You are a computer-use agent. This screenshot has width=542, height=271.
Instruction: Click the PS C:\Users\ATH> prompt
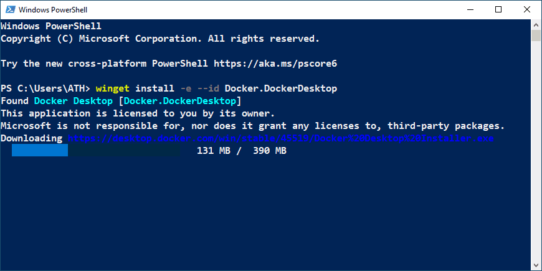[45, 88]
